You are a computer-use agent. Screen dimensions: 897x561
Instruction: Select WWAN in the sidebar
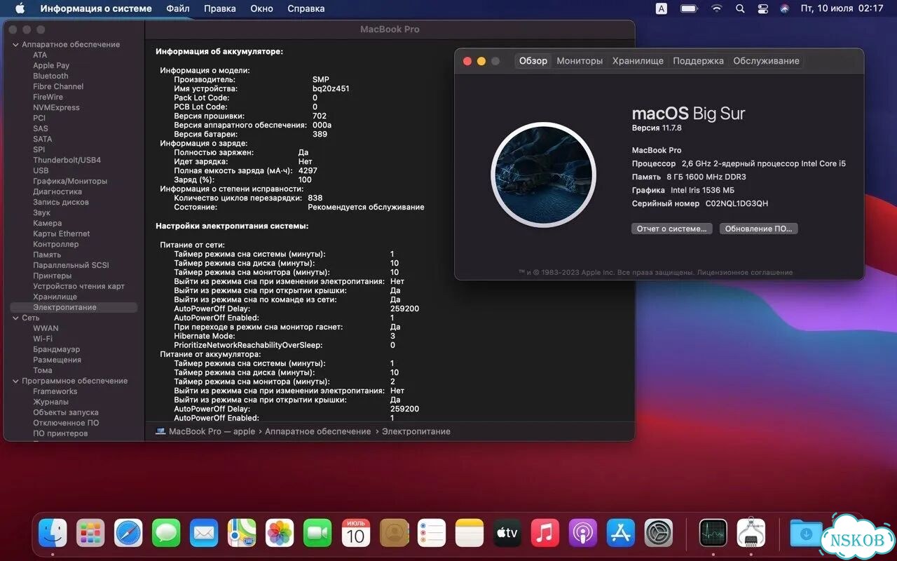[x=46, y=328]
